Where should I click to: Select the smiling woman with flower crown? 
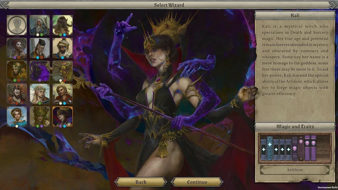[17, 116]
